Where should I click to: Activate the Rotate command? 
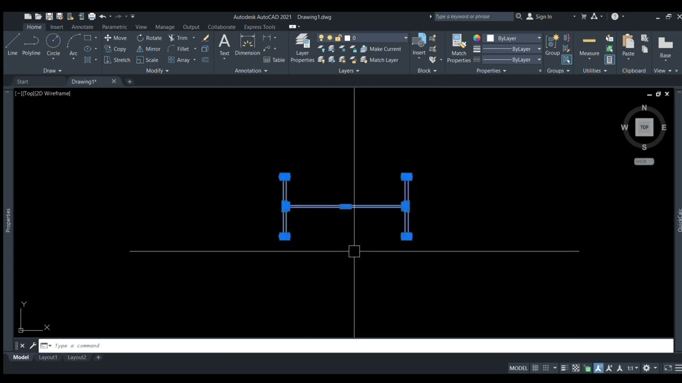149,38
